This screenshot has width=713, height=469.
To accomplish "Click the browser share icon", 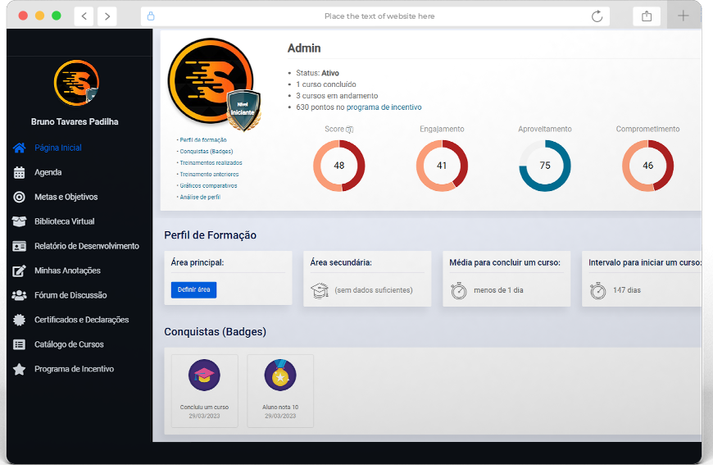I will (x=647, y=16).
